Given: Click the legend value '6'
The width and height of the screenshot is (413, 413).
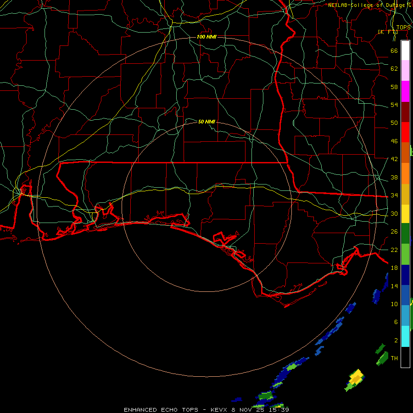Looking at the screenshot, I should [x=396, y=322].
